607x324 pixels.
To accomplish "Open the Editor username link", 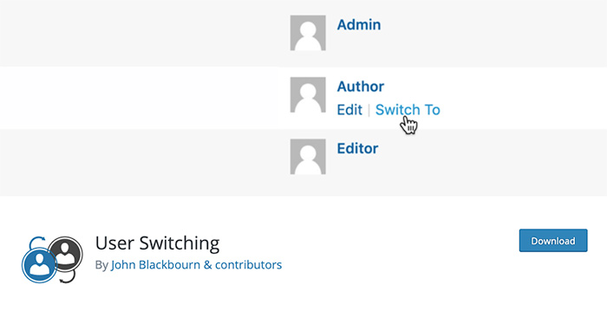I will click(357, 148).
